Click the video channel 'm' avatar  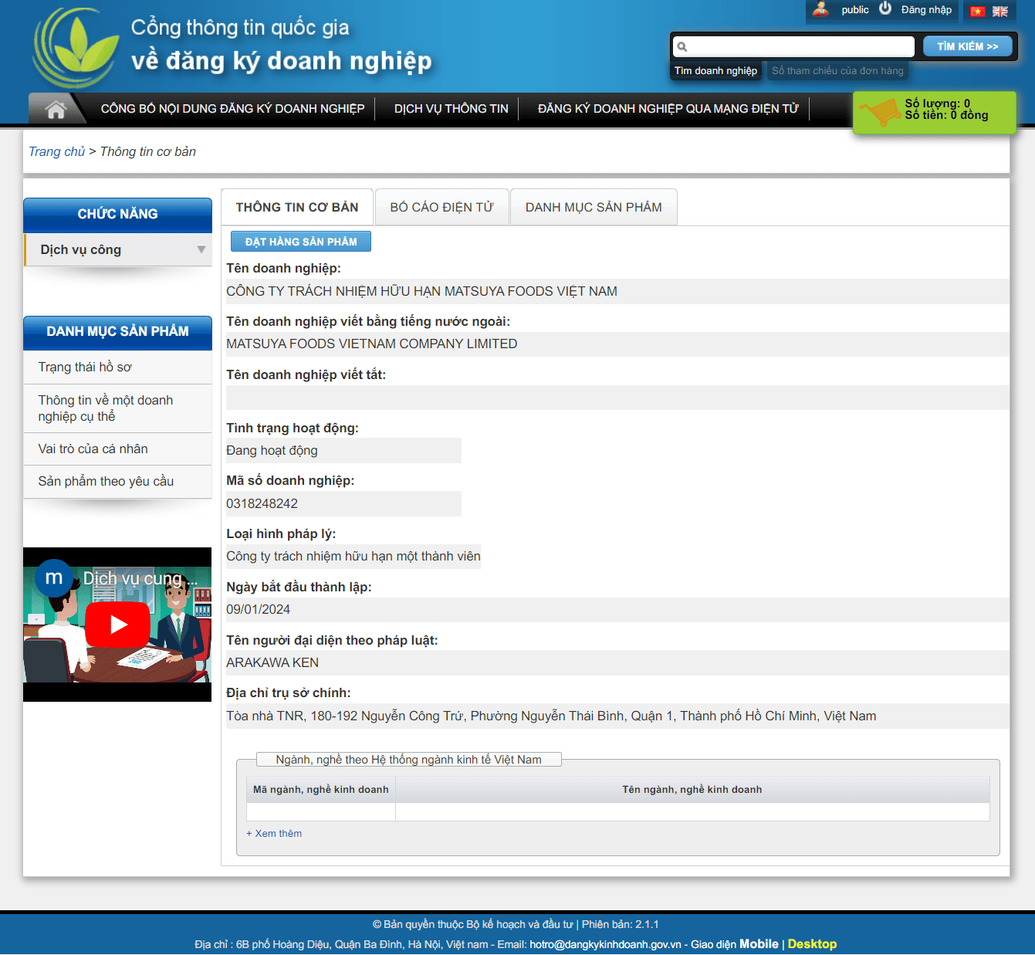54,577
